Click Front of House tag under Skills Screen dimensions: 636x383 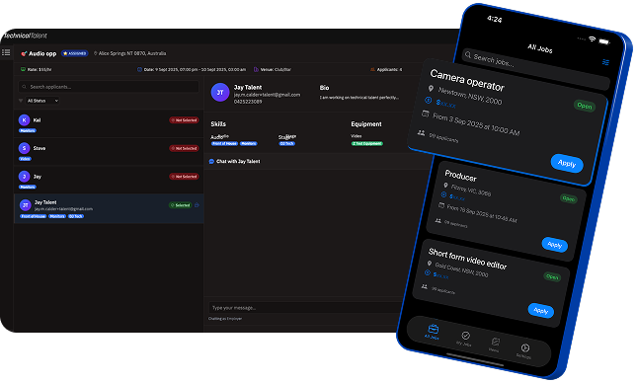224,143
